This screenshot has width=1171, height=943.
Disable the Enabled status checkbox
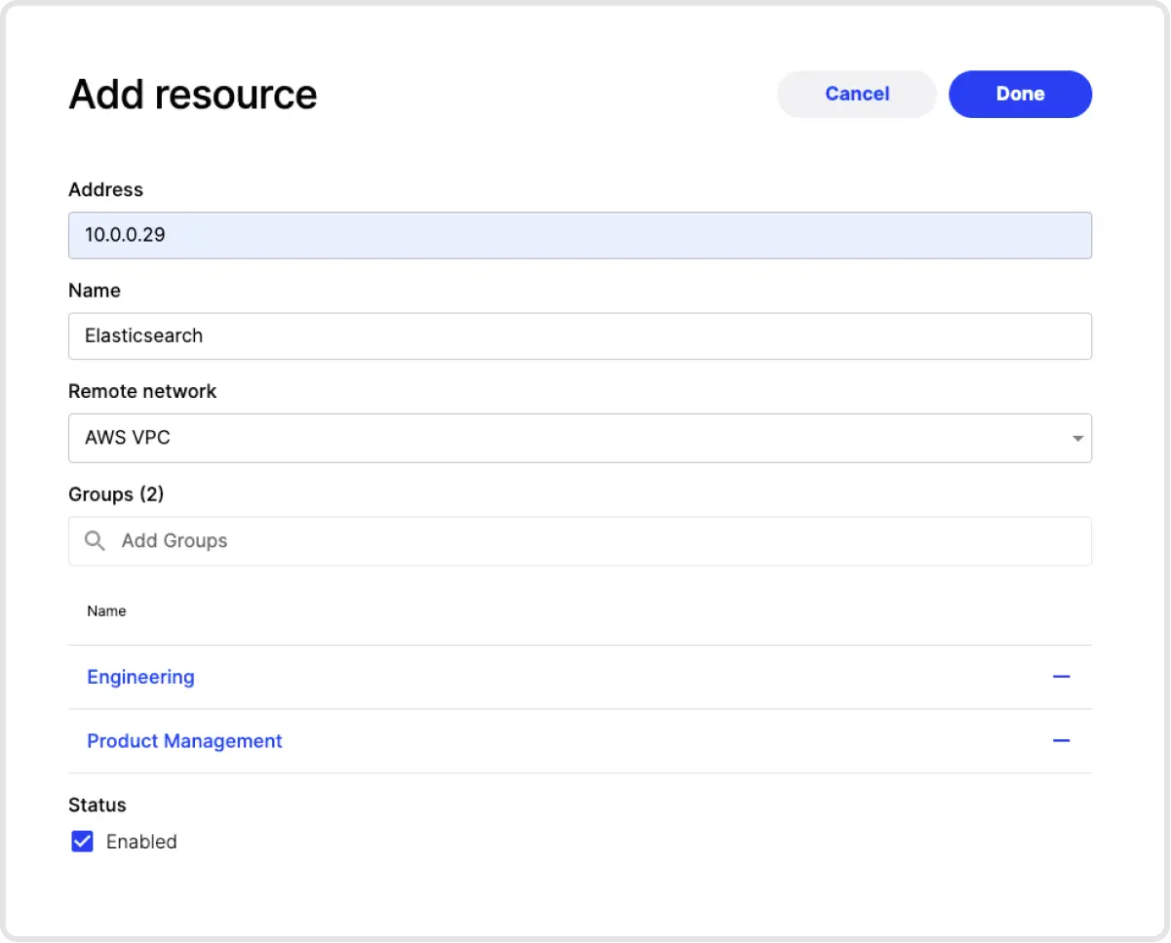[x=82, y=841]
